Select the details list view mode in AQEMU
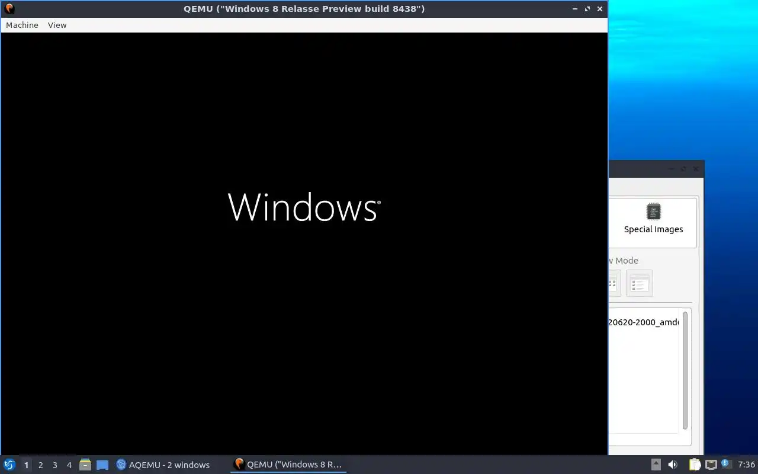758x474 pixels. coord(639,283)
